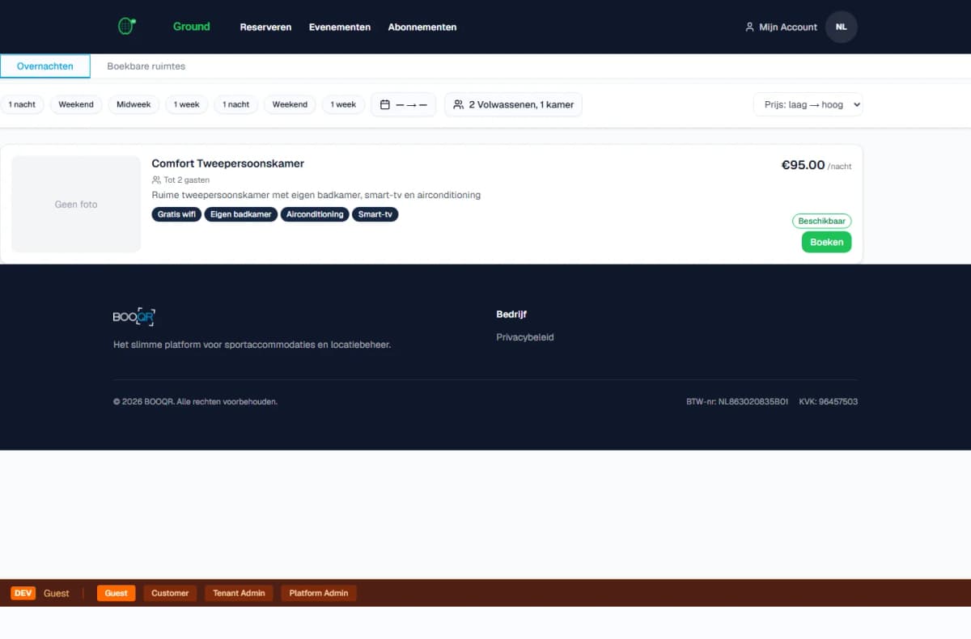This screenshot has width=971, height=639.
Task: Click the person icon beside Mijn Account
Action: point(749,27)
